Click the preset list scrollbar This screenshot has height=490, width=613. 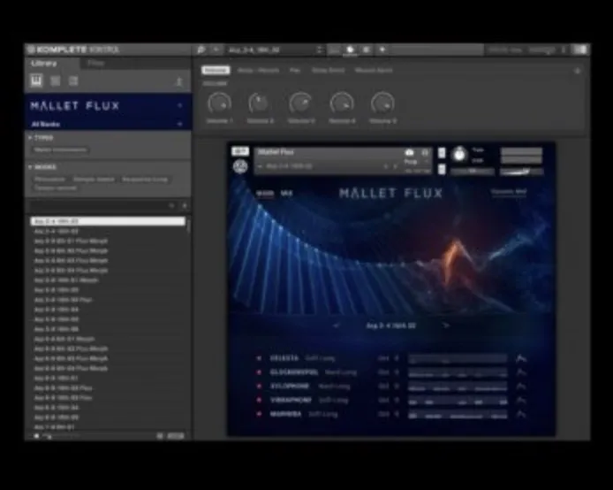pos(188,226)
